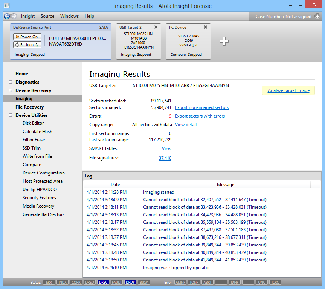Open Generate Bad Sectors utility
This screenshot has height=289, width=325.
point(44,214)
